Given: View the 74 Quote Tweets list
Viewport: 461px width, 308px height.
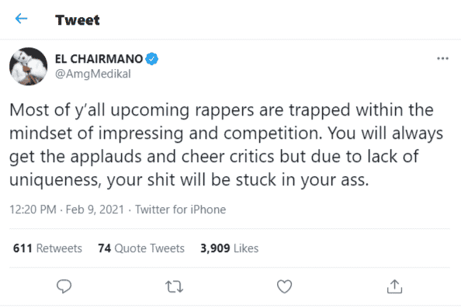Looking at the screenshot, I should [x=141, y=248].
